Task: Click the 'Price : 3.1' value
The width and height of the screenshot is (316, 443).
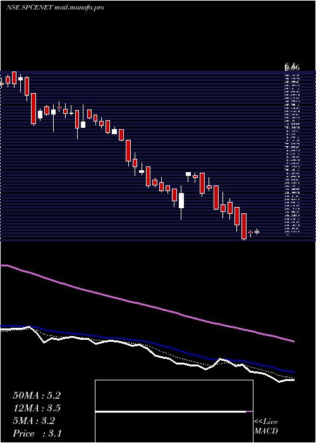Action: (37, 434)
